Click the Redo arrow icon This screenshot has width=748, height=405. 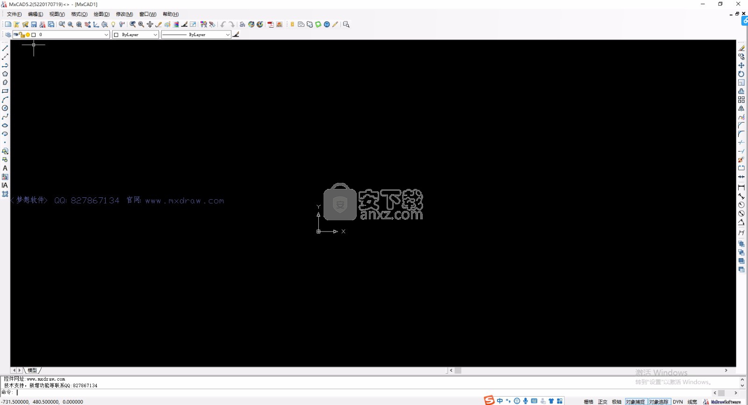(x=231, y=24)
